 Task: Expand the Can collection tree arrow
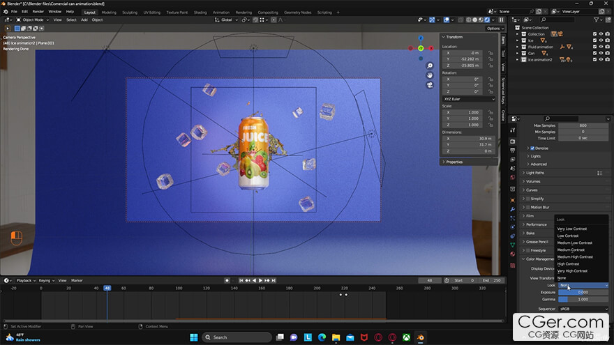pyautogui.click(x=517, y=53)
